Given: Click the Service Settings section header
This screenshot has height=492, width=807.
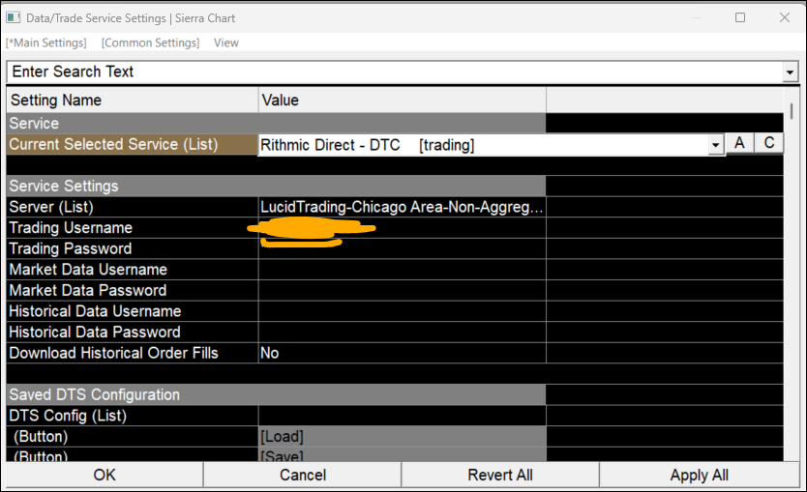Looking at the screenshot, I should [x=276, y=187].
